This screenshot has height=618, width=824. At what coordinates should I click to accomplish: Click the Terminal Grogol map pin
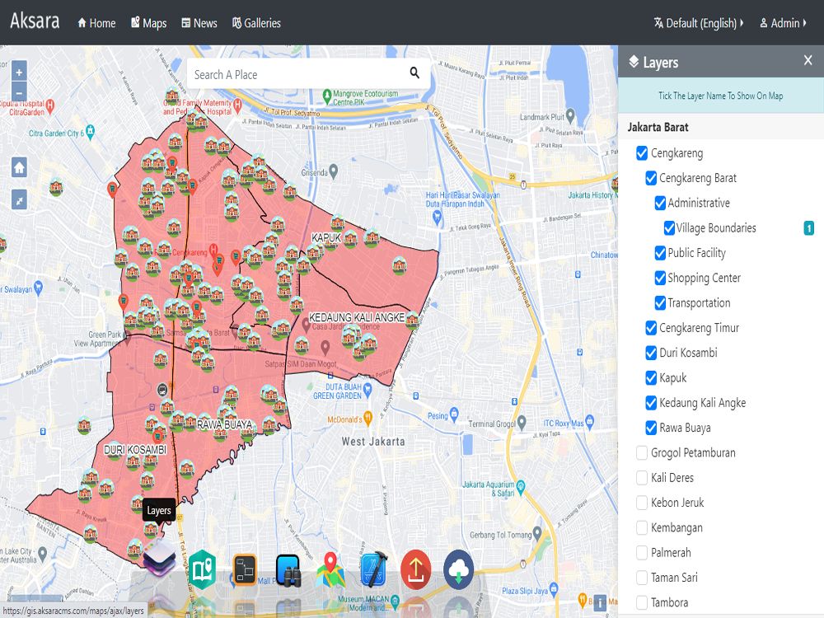[522, 421]
